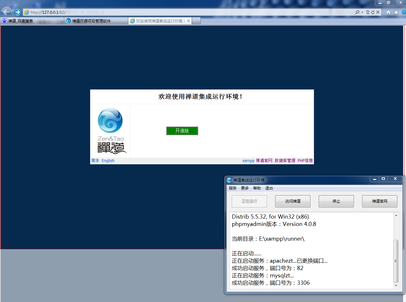Image resolution: width=406 pixels, height=302 pixels.
Task: Minimize the Internet Explorer window
Action: pyautogui.click(x=379, y=3)
